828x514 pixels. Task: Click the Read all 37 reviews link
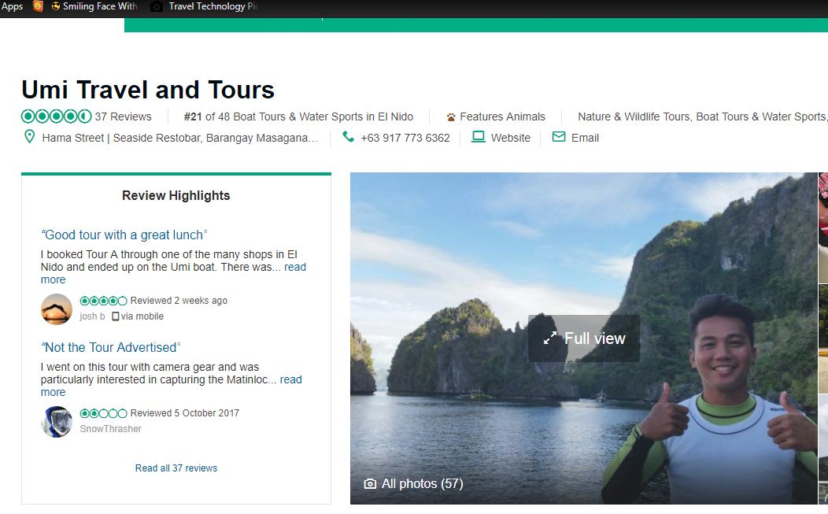[x=176, y=468]
